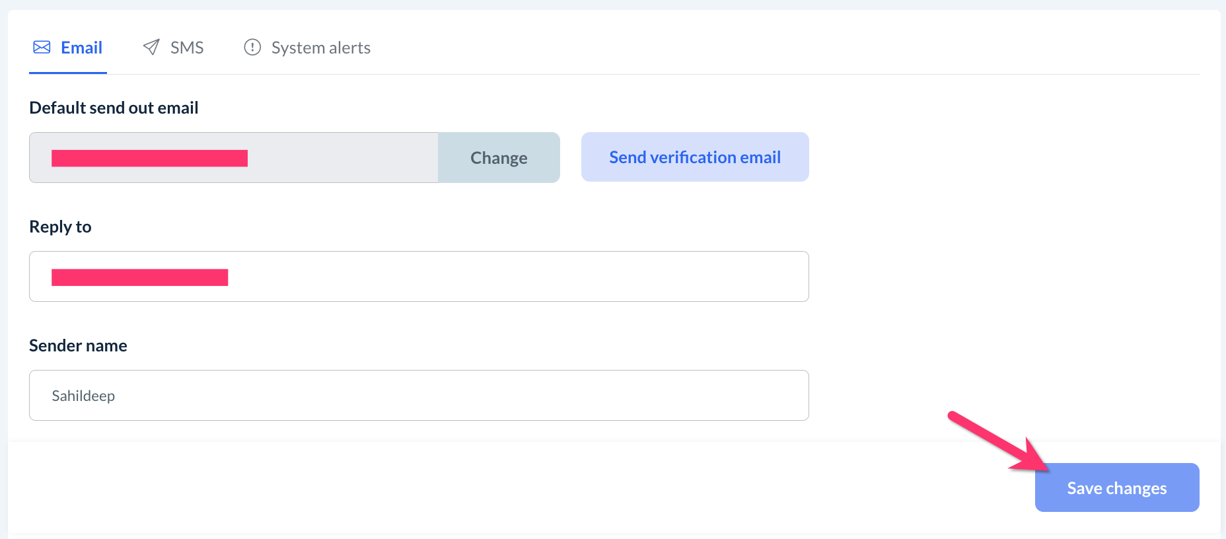Save changes using the blue button

click(x=1116, y=487)
